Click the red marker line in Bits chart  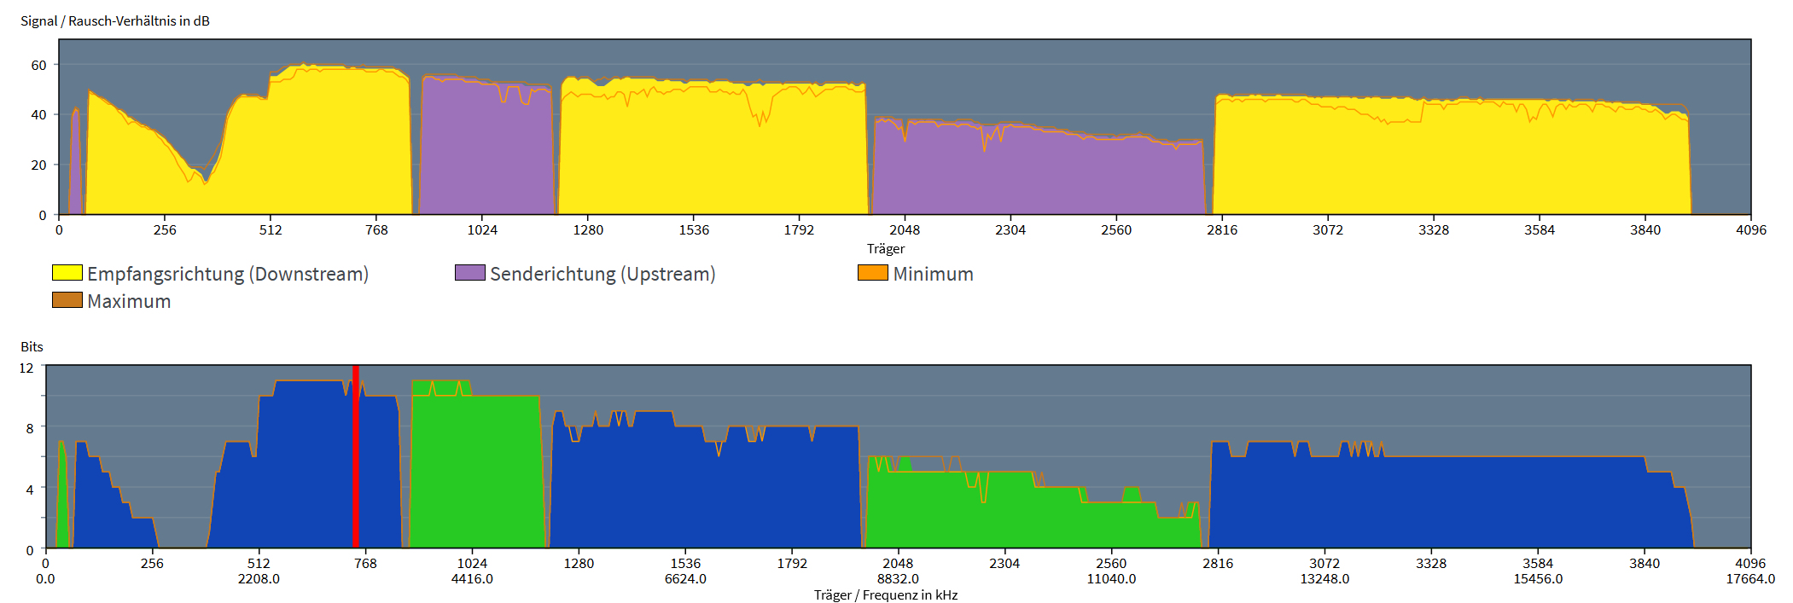click(x=356, y=456)
